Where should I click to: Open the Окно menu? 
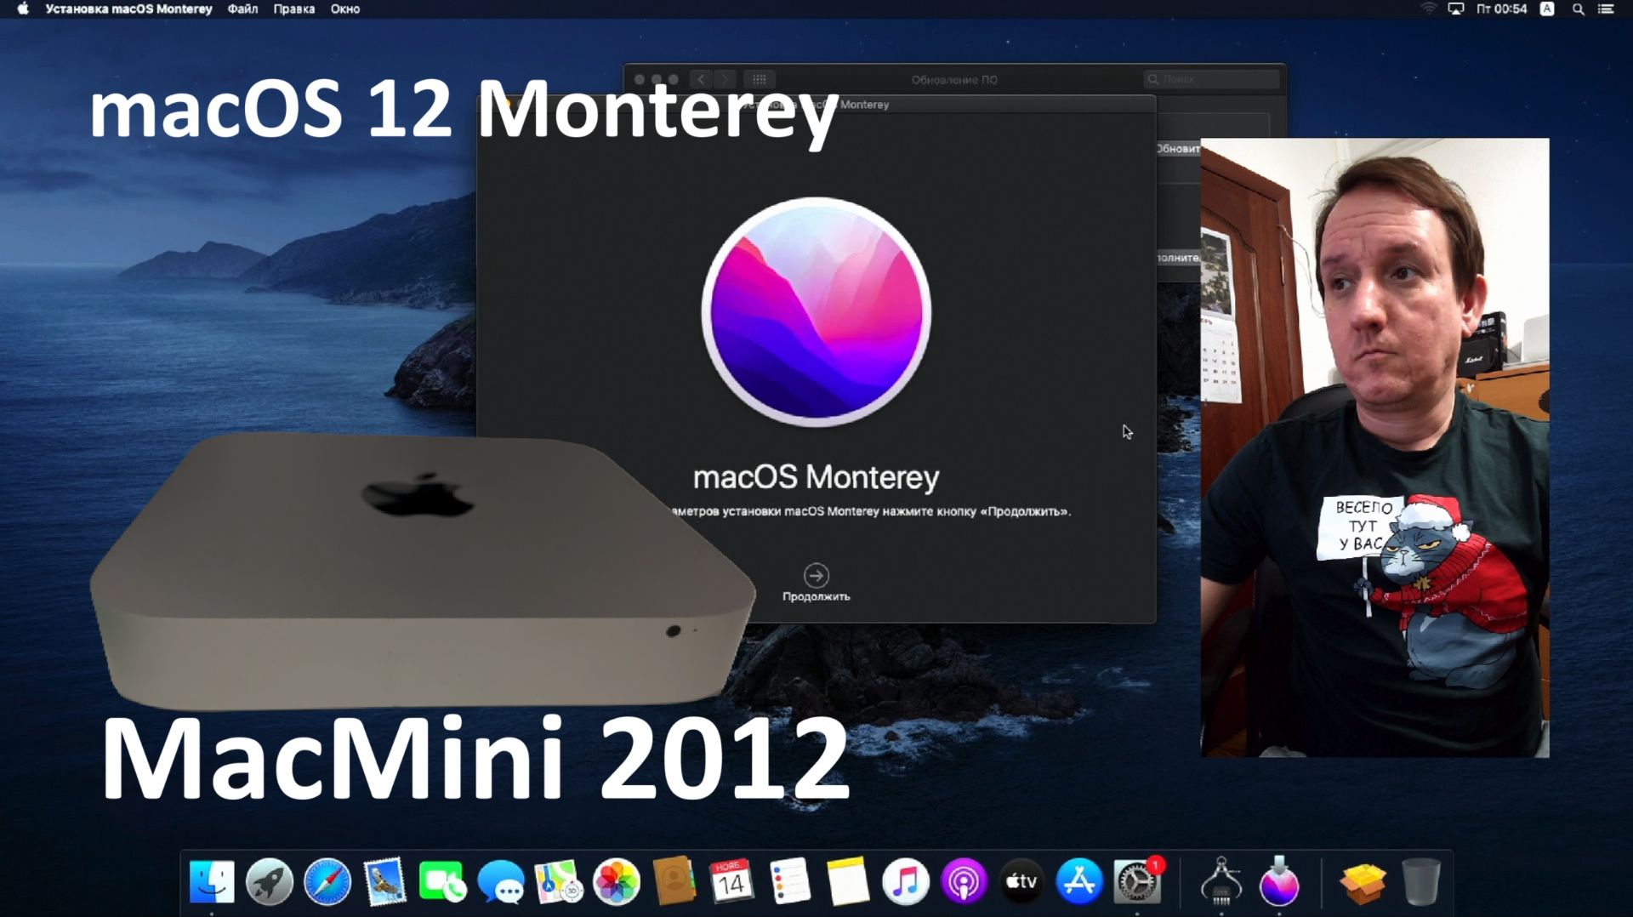(345, 9)
